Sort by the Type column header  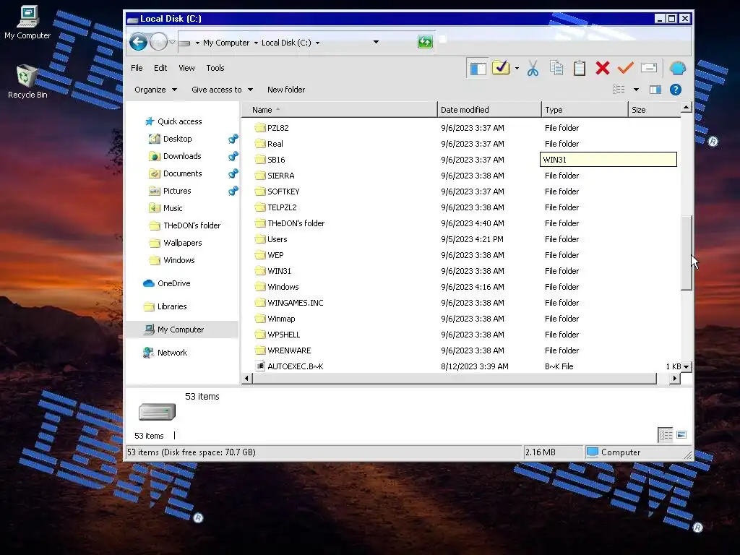[585, 110]
